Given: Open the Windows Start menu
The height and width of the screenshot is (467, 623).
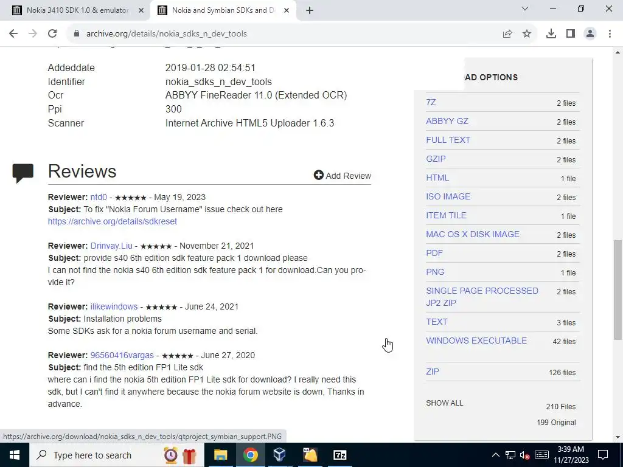Looking at the screenshot, I should pos(15,455).
